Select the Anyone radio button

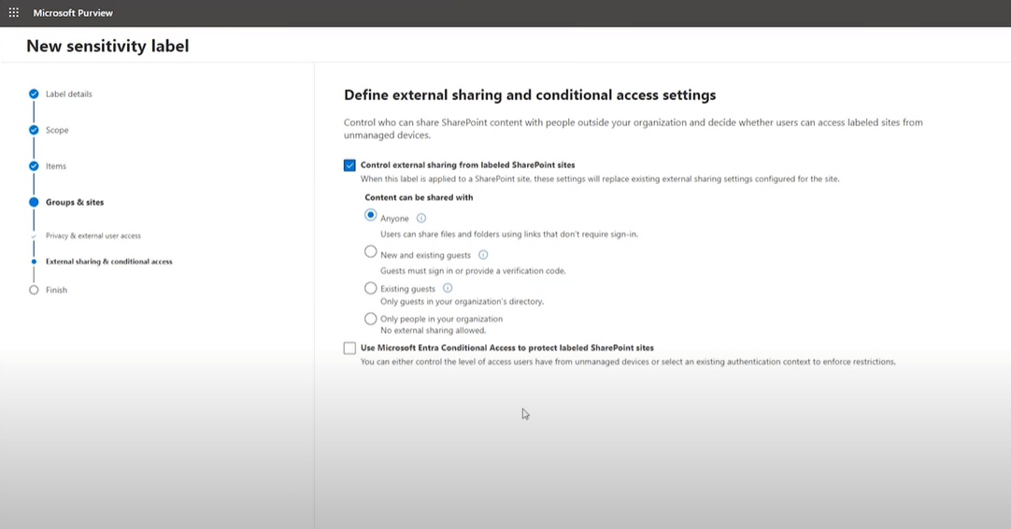370,215
